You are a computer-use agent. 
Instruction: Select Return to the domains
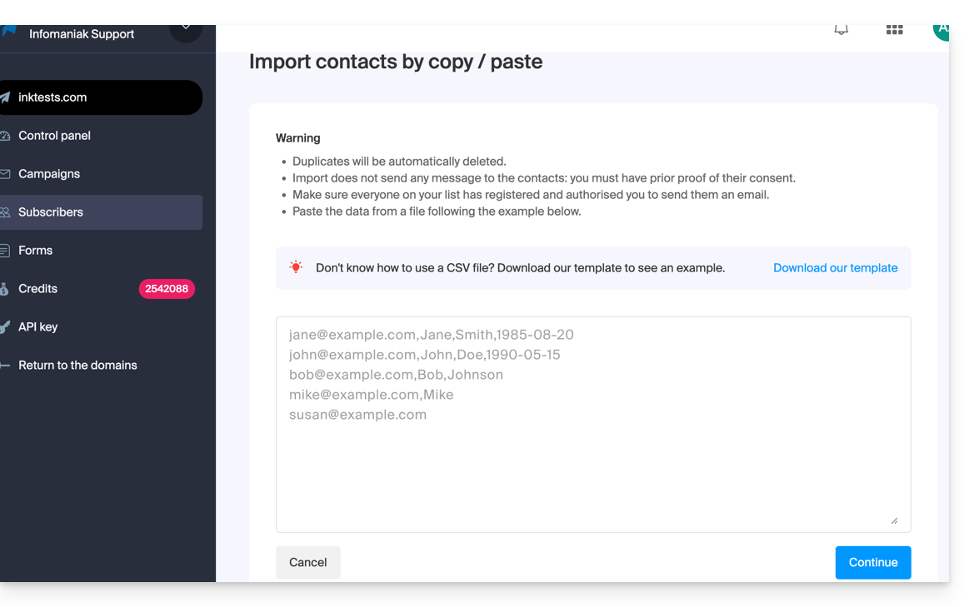(x=77, y=366)
